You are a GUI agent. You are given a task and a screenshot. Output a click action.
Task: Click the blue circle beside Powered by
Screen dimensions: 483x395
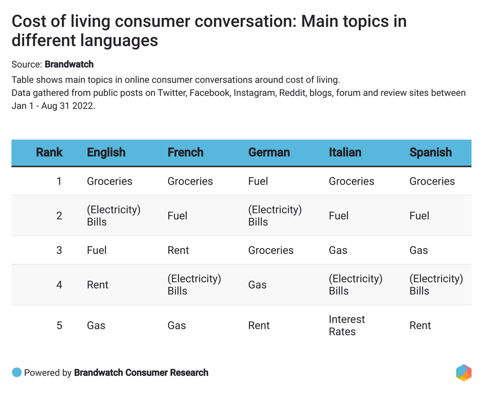pos(17,372)
